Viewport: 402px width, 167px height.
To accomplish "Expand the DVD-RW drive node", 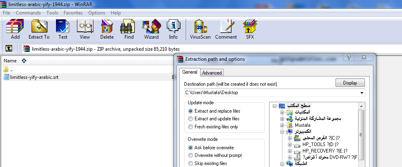I will point(290,157).
